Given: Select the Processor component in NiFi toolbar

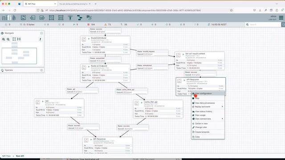Looking at the screenshot, I should 23,18.
